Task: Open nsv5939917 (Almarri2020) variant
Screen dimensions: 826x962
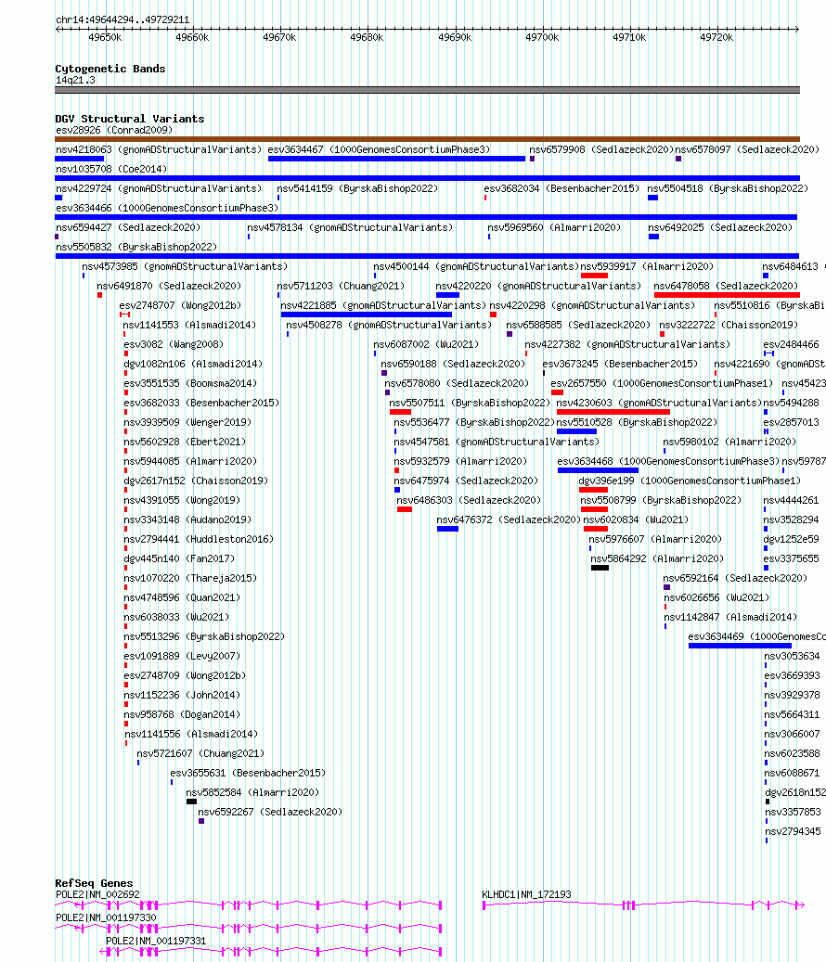Action: click(x=648, y=267)
